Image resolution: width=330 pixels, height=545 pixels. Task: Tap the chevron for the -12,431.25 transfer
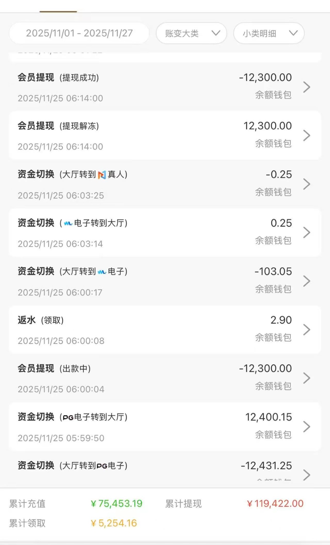(x=306, y=474)
